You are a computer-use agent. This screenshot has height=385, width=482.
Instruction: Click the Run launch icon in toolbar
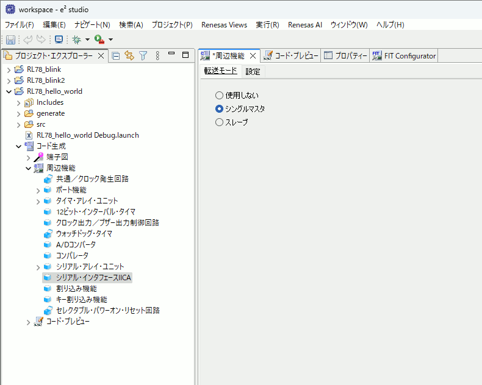(x=99, y=40)
